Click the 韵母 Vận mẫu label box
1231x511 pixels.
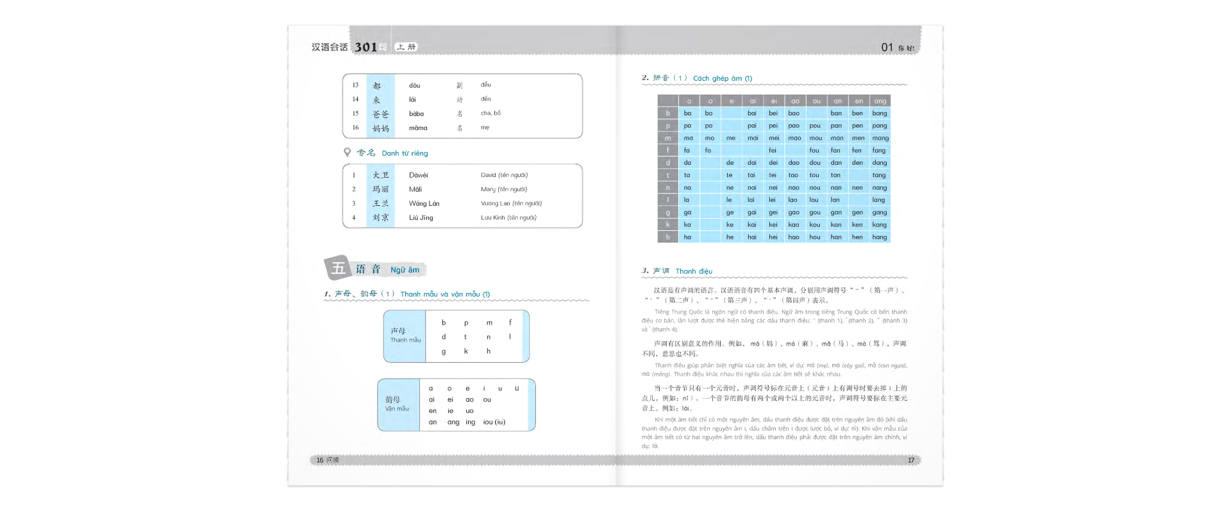pyautogui.click(x=398, y=404)
